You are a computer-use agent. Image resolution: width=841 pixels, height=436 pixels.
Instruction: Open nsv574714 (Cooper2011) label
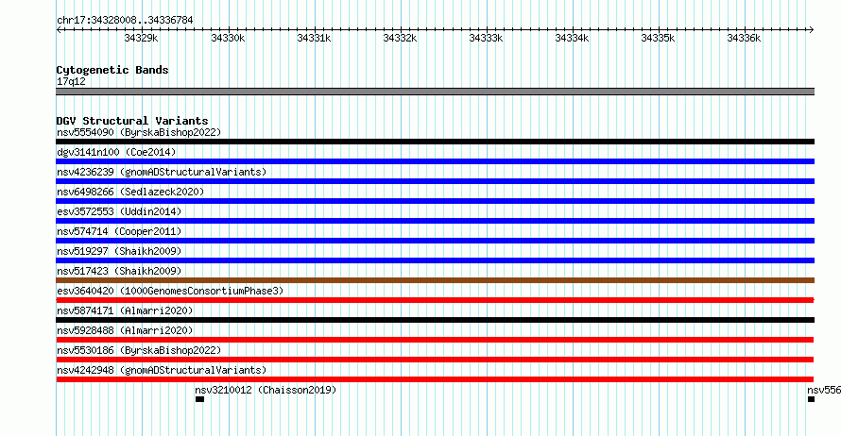pyautogui.click(x=119, y=231)
